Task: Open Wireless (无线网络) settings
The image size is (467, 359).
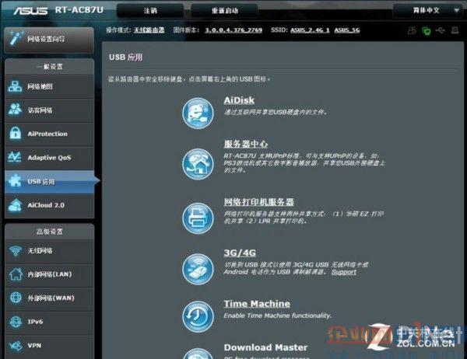Action: [x=50, y=251]
